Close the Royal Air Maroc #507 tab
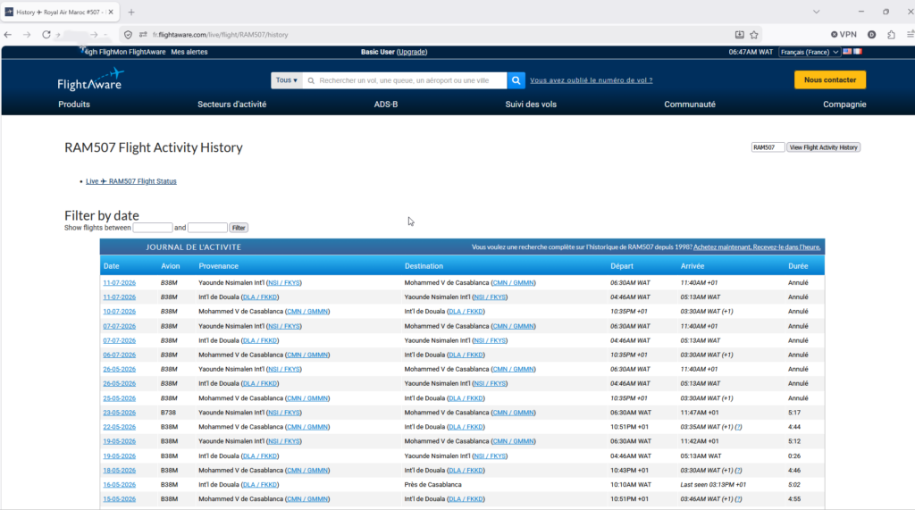This screenshot has height=510, width=915. 111,12
